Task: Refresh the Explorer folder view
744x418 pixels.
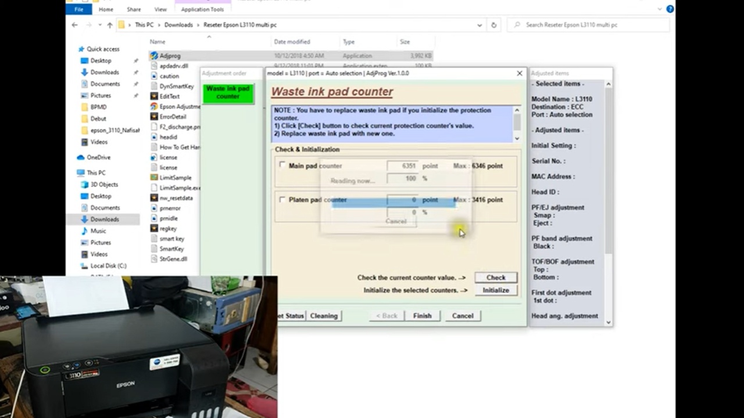Action: point(493,25)
